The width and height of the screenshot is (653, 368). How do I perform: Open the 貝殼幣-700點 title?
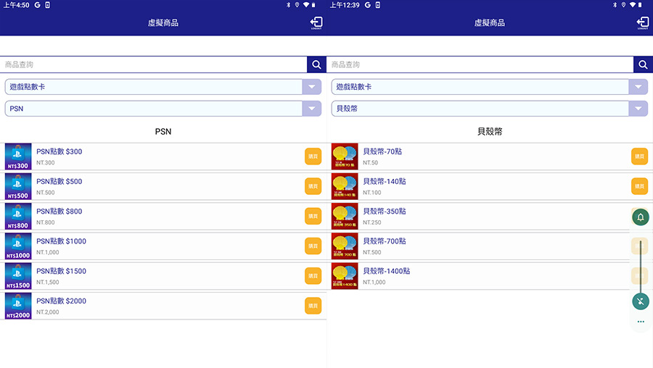pyautogui.click(x=385, y=242)
